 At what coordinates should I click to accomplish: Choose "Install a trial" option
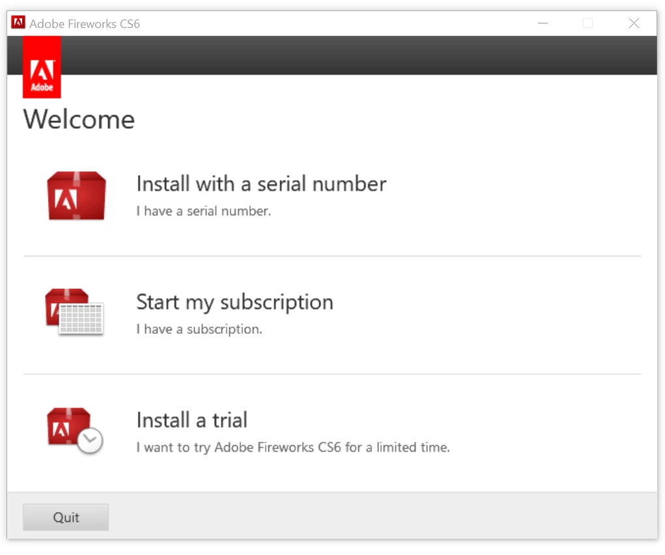191,420
